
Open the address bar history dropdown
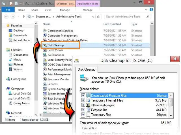93,17
